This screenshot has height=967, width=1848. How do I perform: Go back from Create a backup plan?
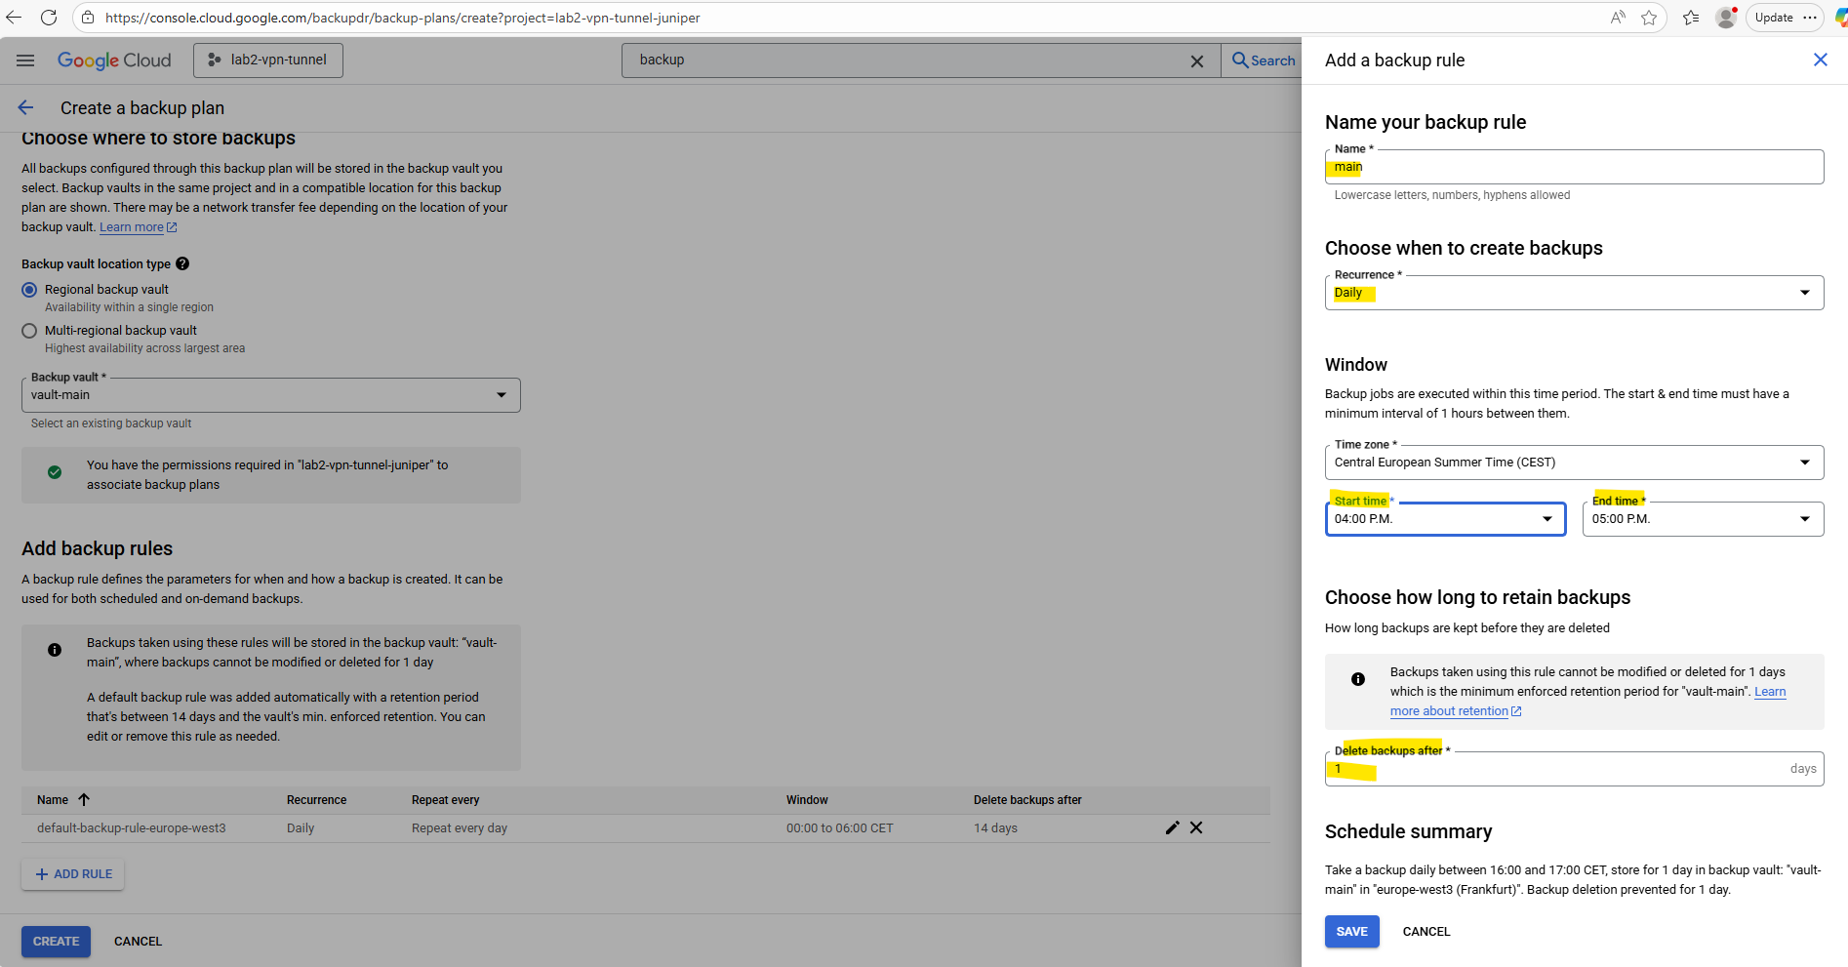[x=26, y=107]
